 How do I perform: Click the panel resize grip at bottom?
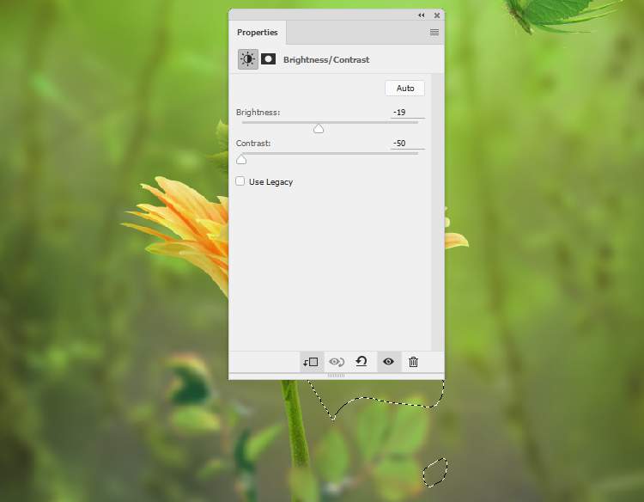point(336,376)
